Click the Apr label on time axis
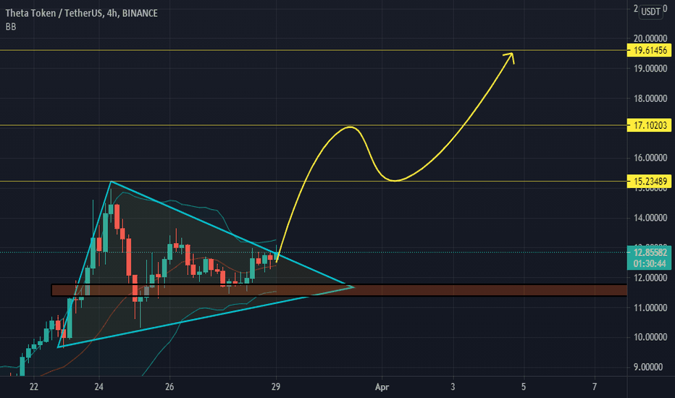Image resolution: width=675 pixels, height=398 pixels. (382, 387)
